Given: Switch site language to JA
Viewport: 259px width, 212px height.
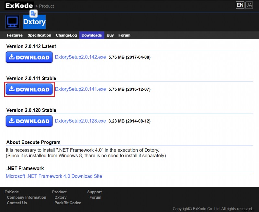Looking at the screenshot, I should (249, 5).
